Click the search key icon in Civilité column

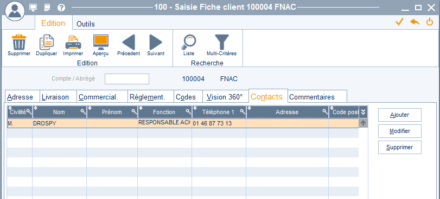(29, 112)
